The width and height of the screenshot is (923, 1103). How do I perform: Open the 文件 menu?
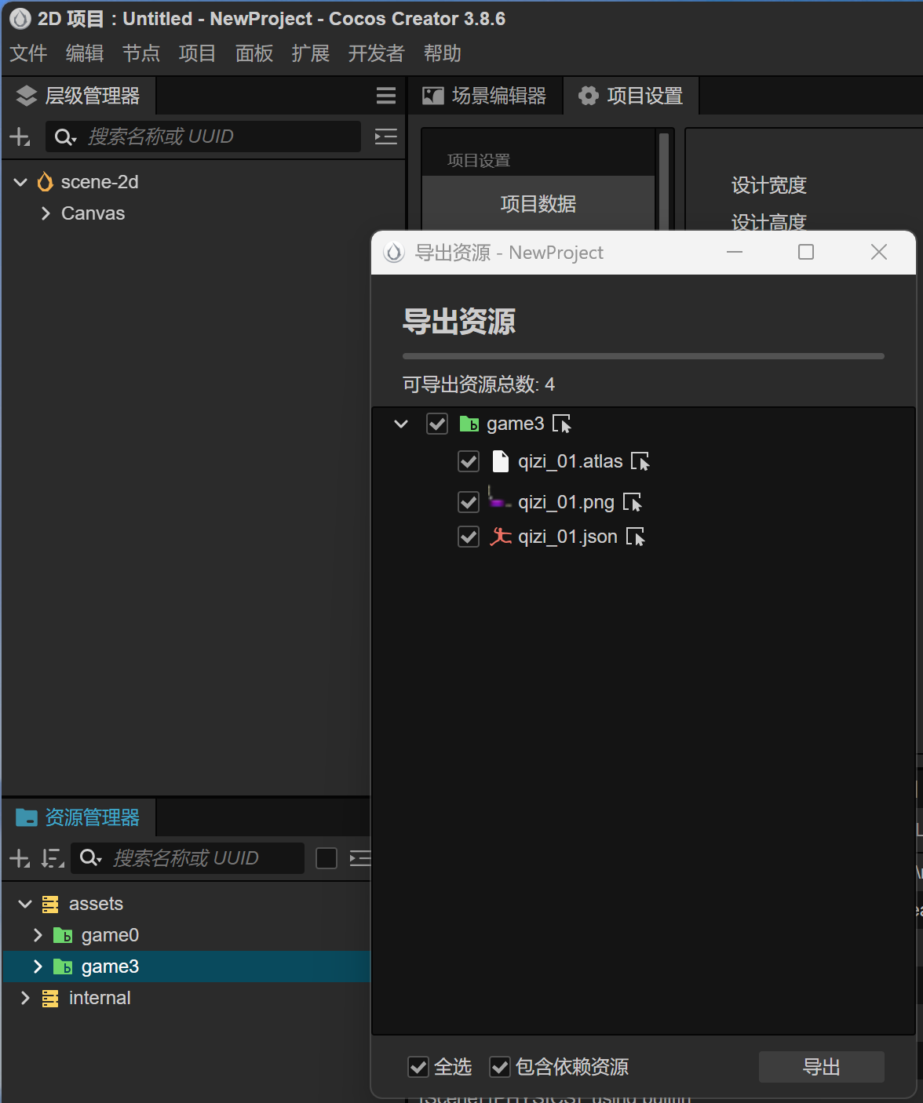pos(28,53)
